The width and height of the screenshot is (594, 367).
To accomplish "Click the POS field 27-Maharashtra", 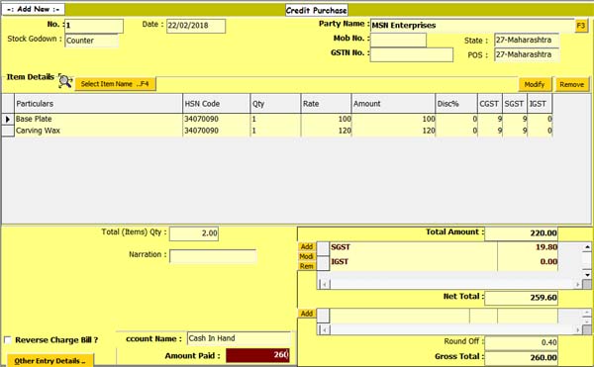I will [x=527, y=54].
